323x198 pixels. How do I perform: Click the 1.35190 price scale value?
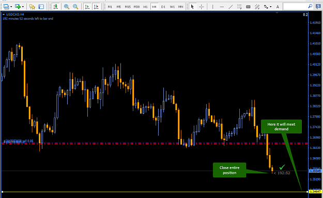315,179
